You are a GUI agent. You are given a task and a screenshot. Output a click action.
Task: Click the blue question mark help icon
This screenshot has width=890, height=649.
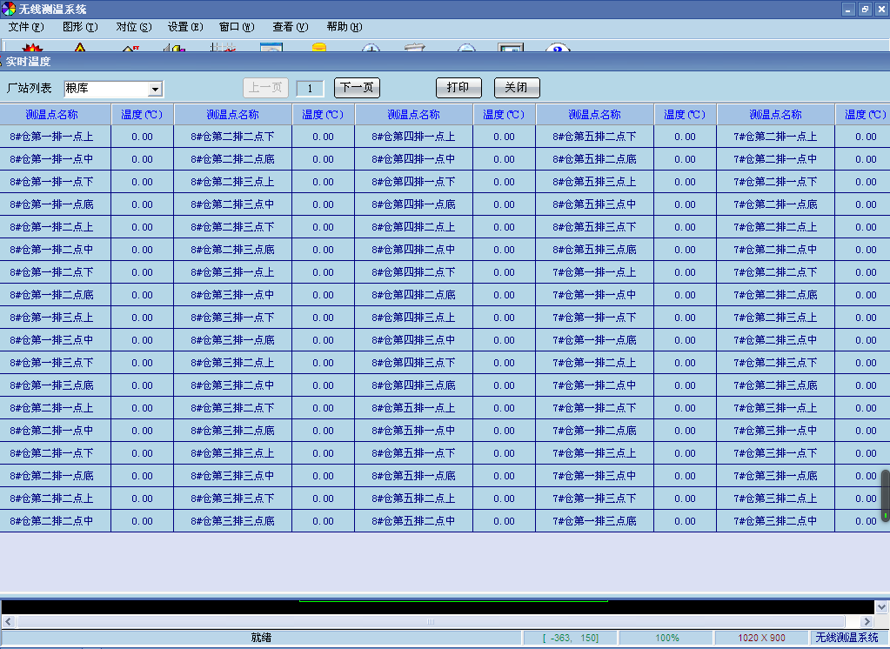click(x=557, y=49)
